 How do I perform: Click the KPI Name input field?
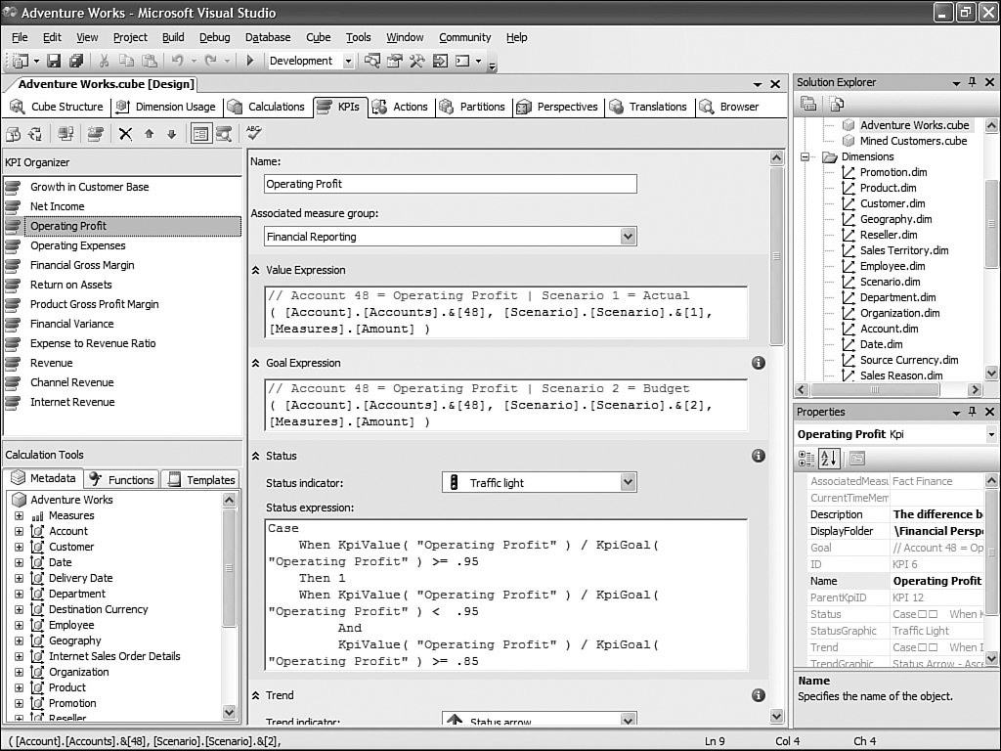click(450, 184)
